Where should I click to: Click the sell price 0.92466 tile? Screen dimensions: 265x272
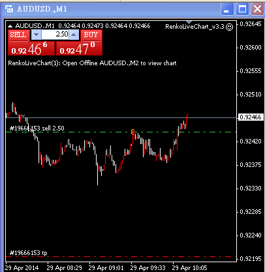[31, 48]
